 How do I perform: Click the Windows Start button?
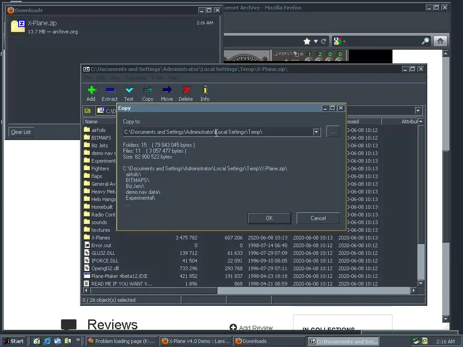pos(14,341)
